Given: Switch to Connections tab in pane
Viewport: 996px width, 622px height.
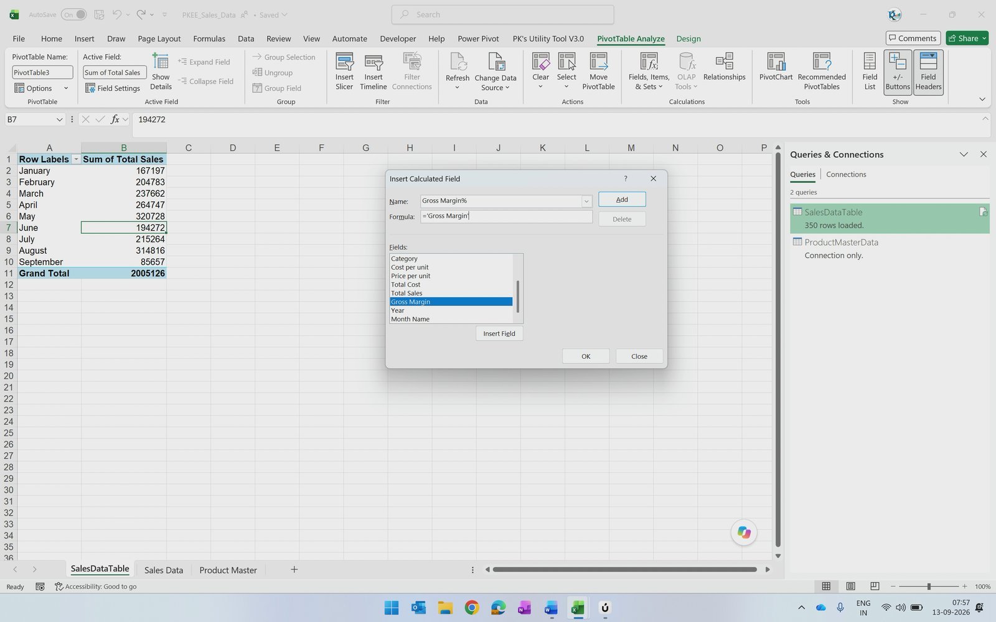Looking at the screenshot, I should [x=846, y=174].
